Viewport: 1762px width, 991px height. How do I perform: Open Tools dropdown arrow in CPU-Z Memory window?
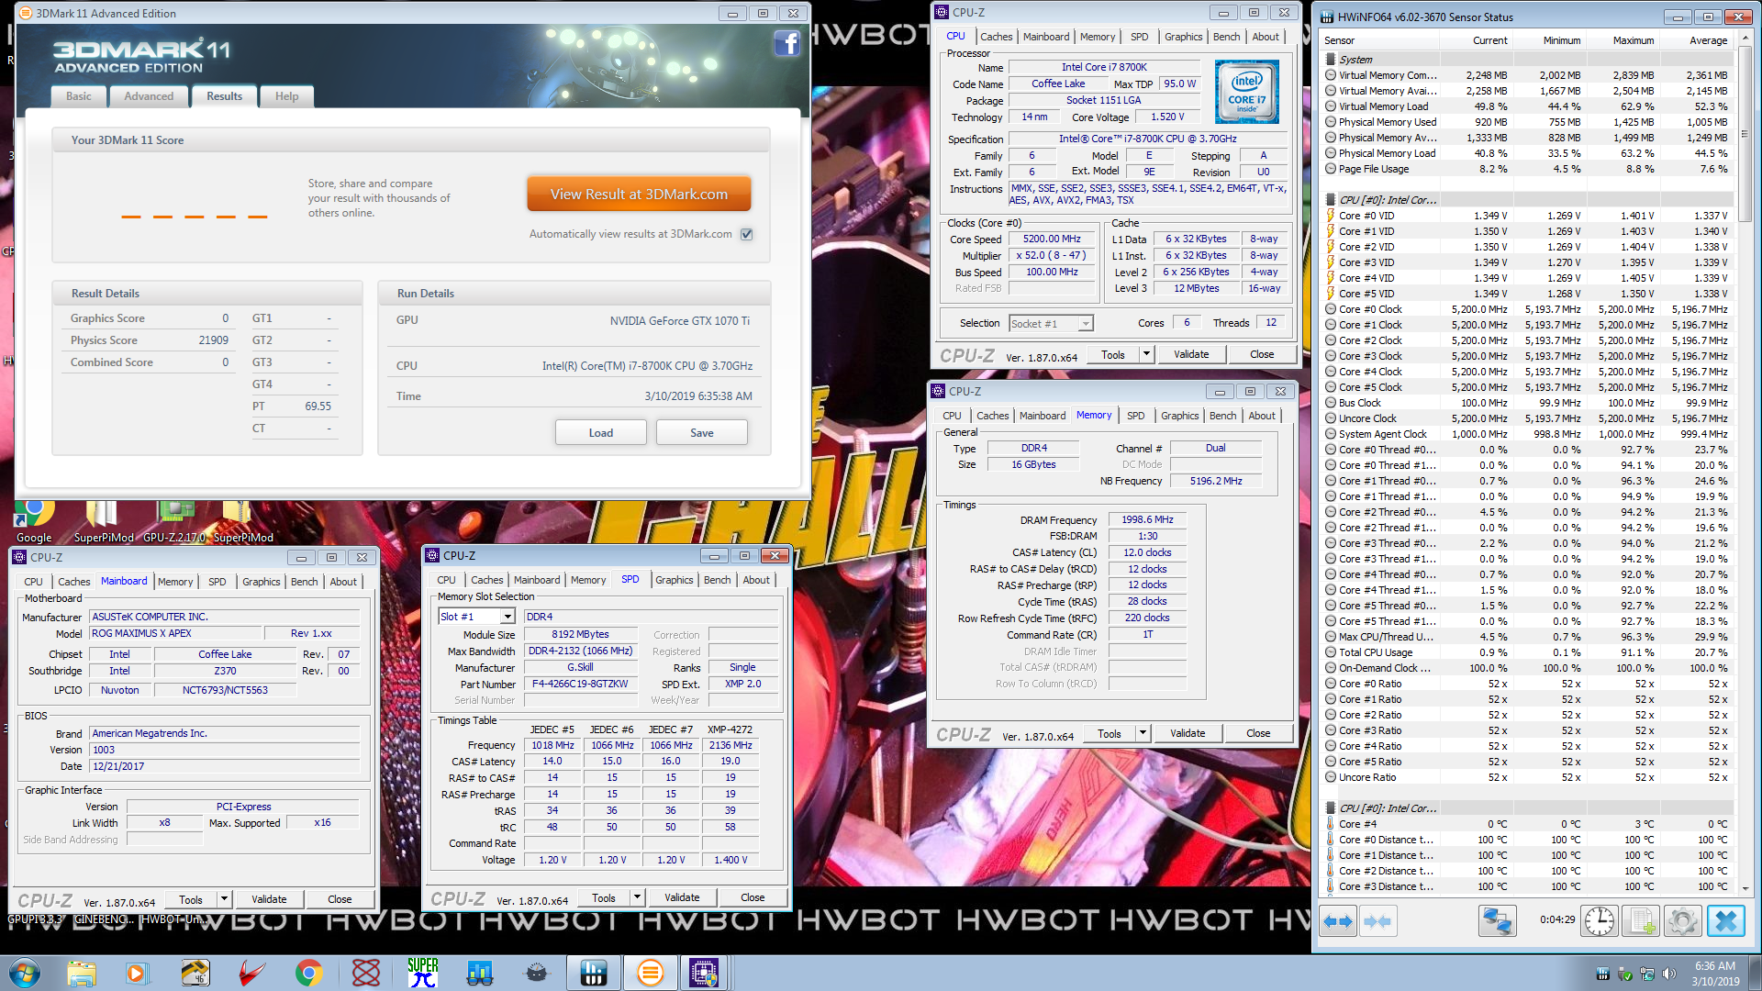point(1142,733)
